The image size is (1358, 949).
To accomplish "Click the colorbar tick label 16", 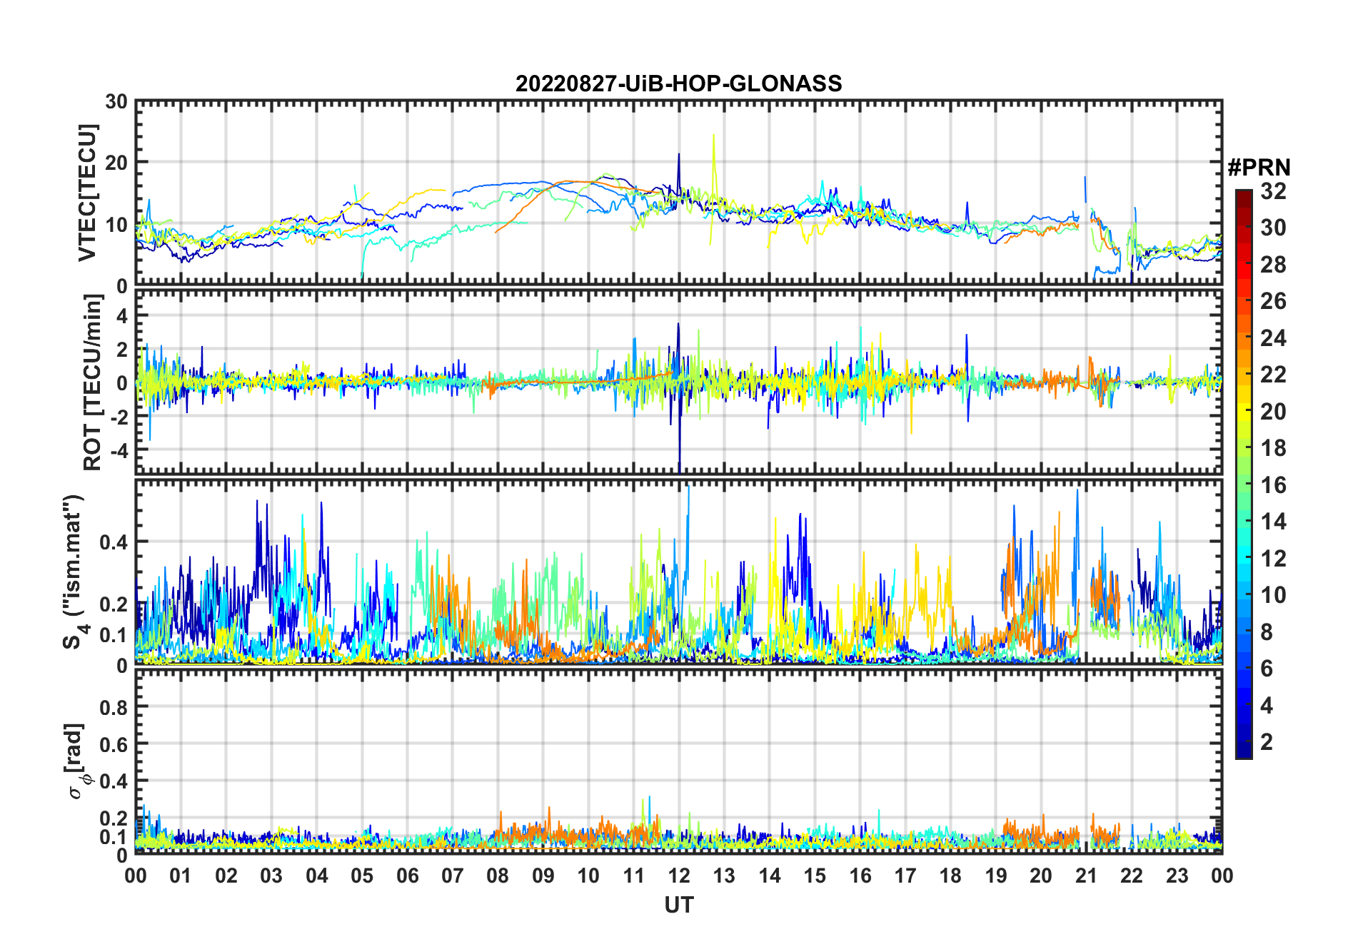I will (x=1273, y=485).
